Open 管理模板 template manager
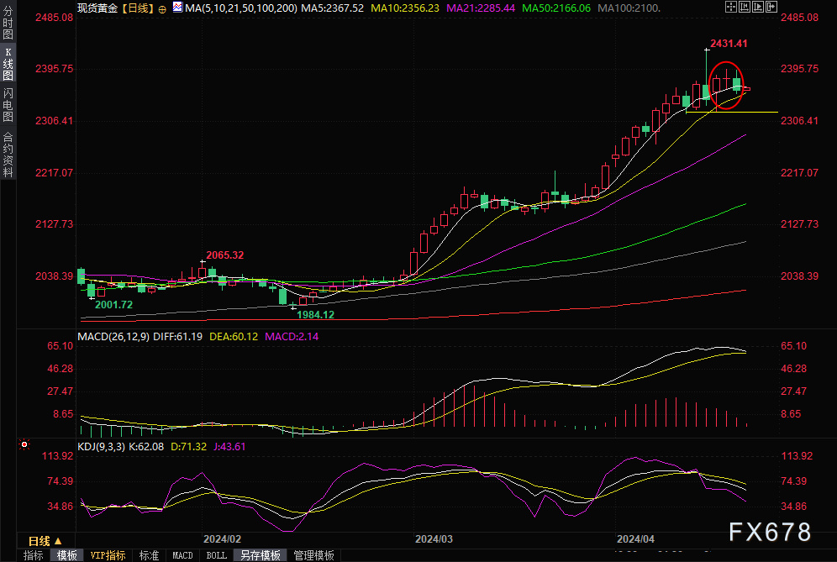The height and width of the screenshot is (562, 837). [313, 555]
